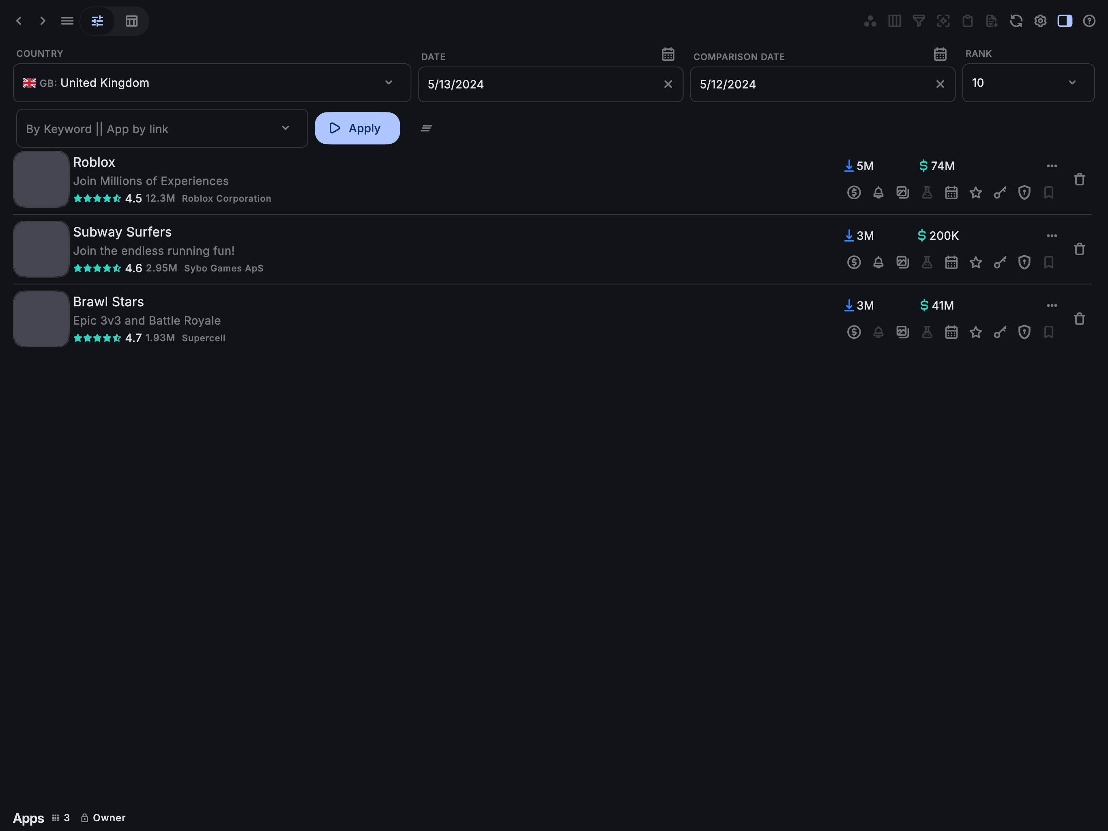This screenshot has height=831, width=1108.
Task: Open the calendar icon in Brawl Stars row
Action: [x=951, y=332]
